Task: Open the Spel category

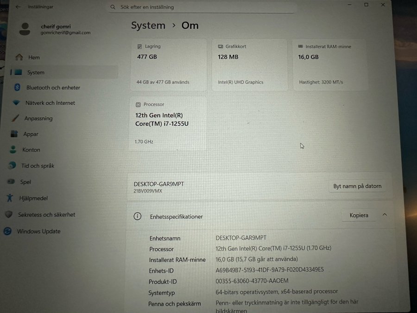Action: pyautogui.click(x=25, y=182)
